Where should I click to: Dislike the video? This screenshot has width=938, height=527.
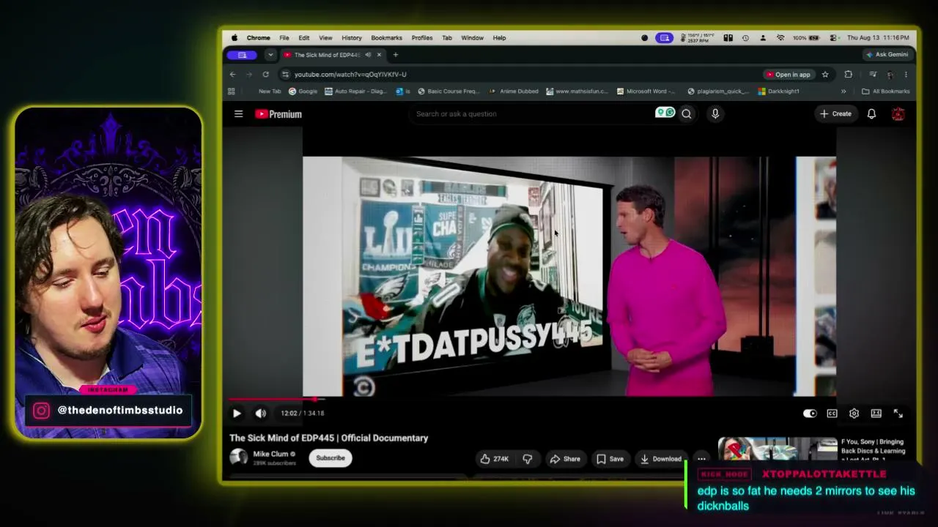[527, 459]
